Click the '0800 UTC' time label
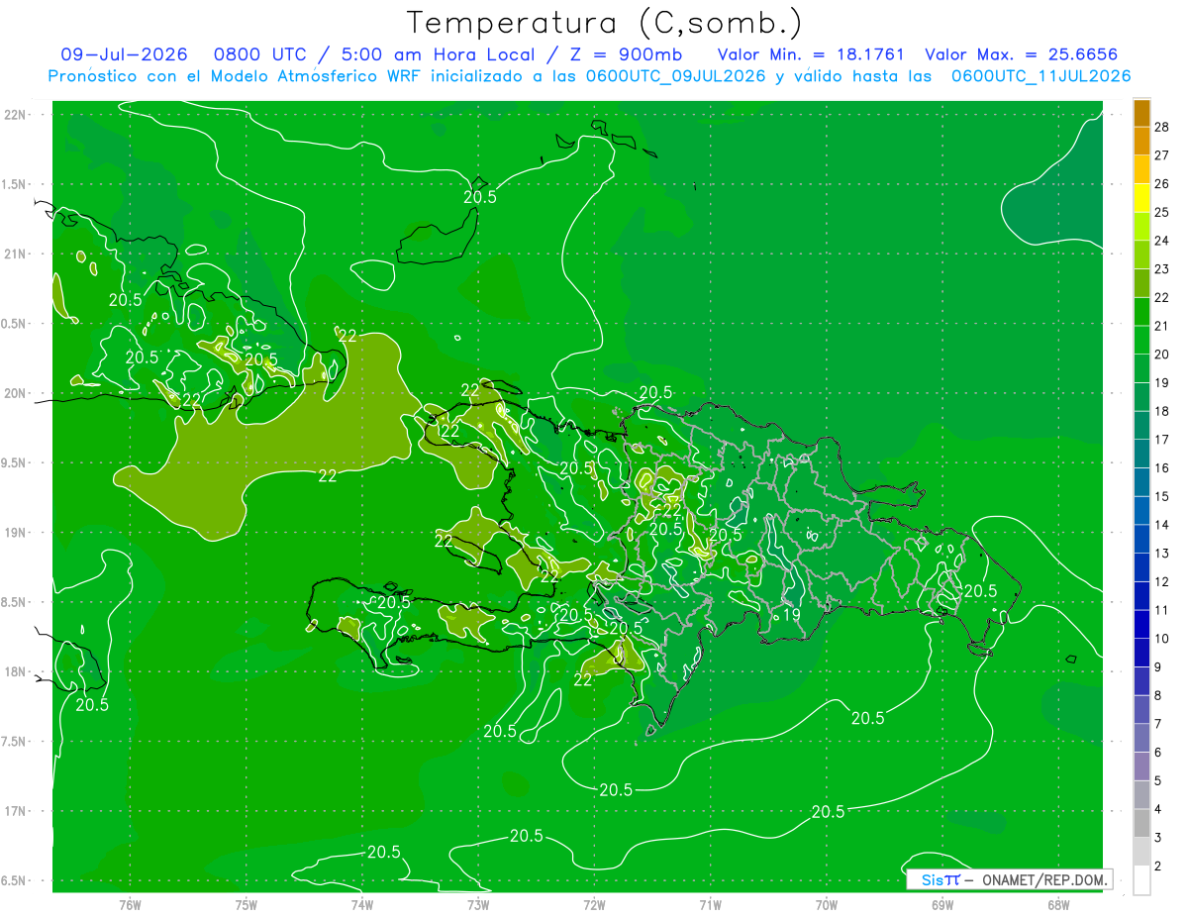1188x918 pixels. (x=260, y=54)
